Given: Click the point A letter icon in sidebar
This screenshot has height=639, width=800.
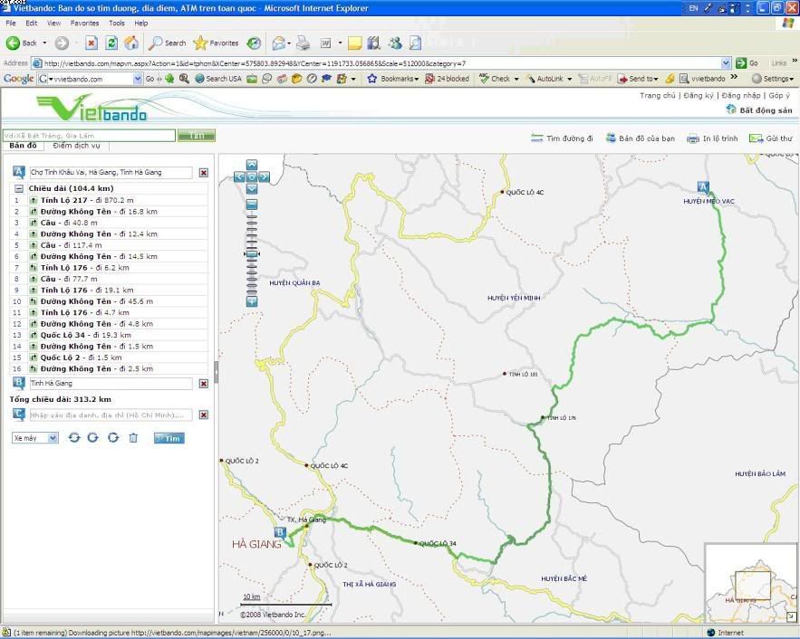Looking at the screenshot, I should coord(19,172).
